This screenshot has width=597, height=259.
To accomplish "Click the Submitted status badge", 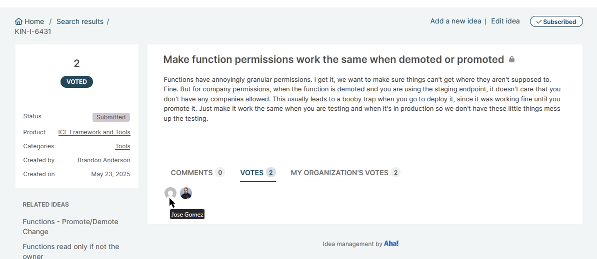I will pos(111,117).
